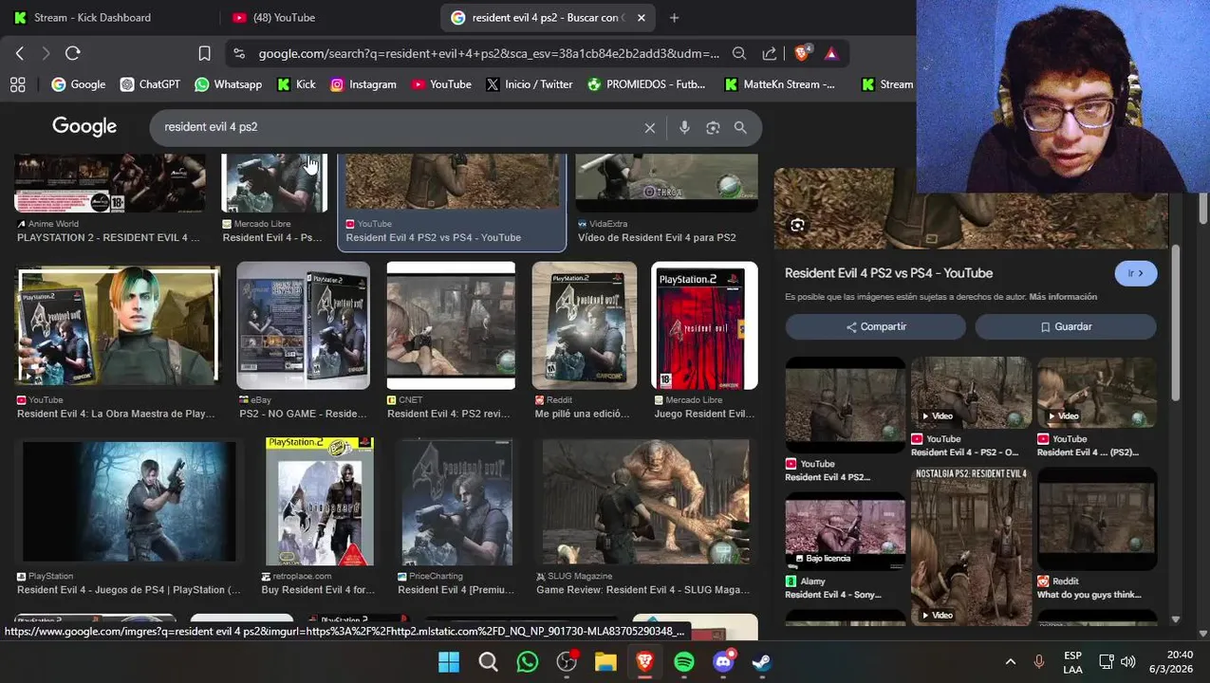The image size is (1210, 683).
Task: Open the PriceCharting result thumbnail
Action: 456,502
